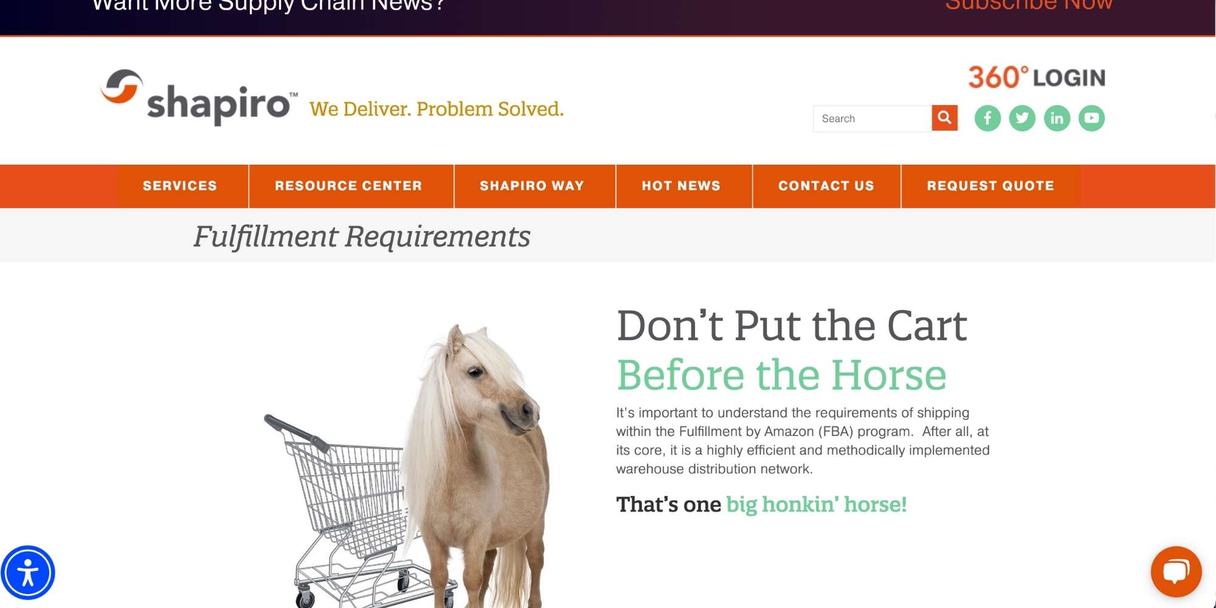
Task: Click the Fulfillment Requirements page heading
Action: (x=362, y=237)
